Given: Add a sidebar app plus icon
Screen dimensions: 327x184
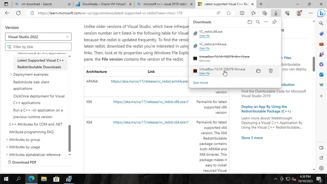Looking at the screenshot, I should (x=321, y=96).
